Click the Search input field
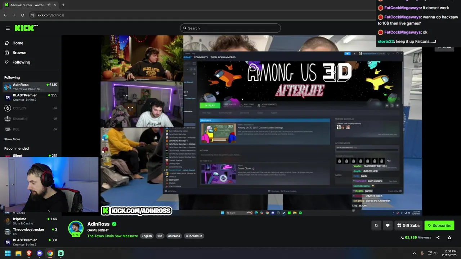 (230, 28)
